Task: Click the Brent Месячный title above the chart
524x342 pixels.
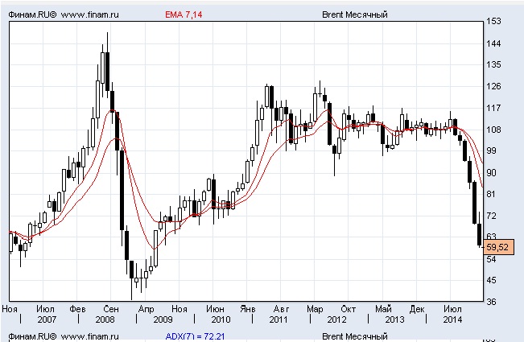Action: (x=355, y=14)
